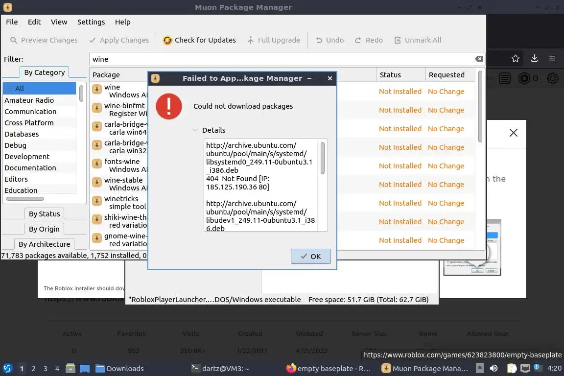Click the Roblox messages list icon
The width and height of the screenshot is (564, 376).
click(x=505, y=78)
